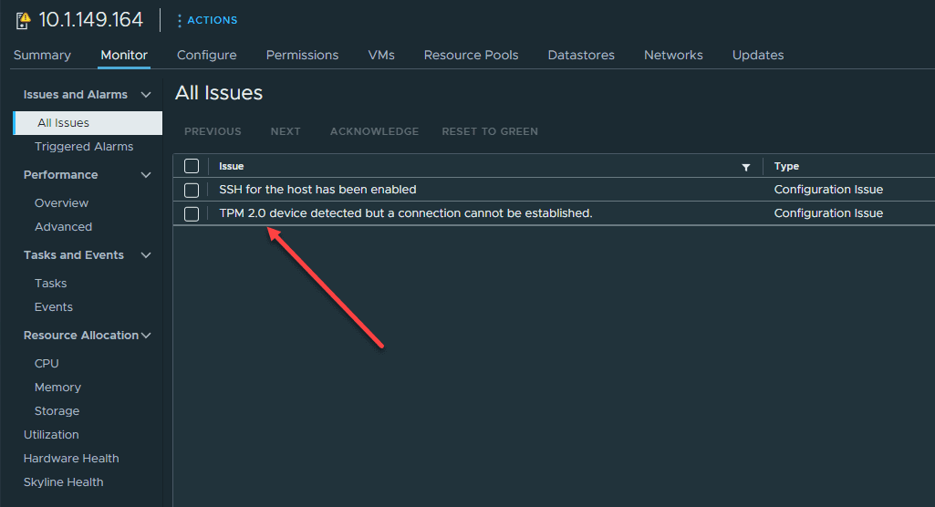935x507 pixels.
Task: Open the Datastores tab
Action: (x=581, y=55)
